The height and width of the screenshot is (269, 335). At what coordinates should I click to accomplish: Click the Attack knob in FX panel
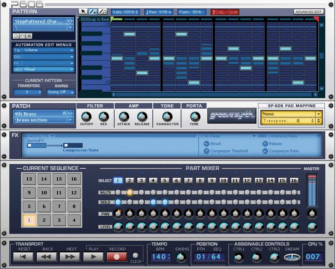click(206, 144)
